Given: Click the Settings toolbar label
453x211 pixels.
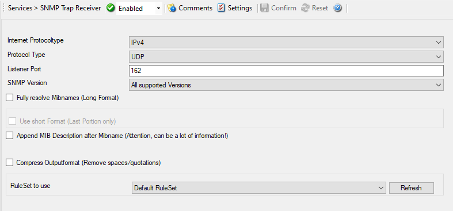Looking at the screenshot, I should pyautogui.click(x=240, y=8).
